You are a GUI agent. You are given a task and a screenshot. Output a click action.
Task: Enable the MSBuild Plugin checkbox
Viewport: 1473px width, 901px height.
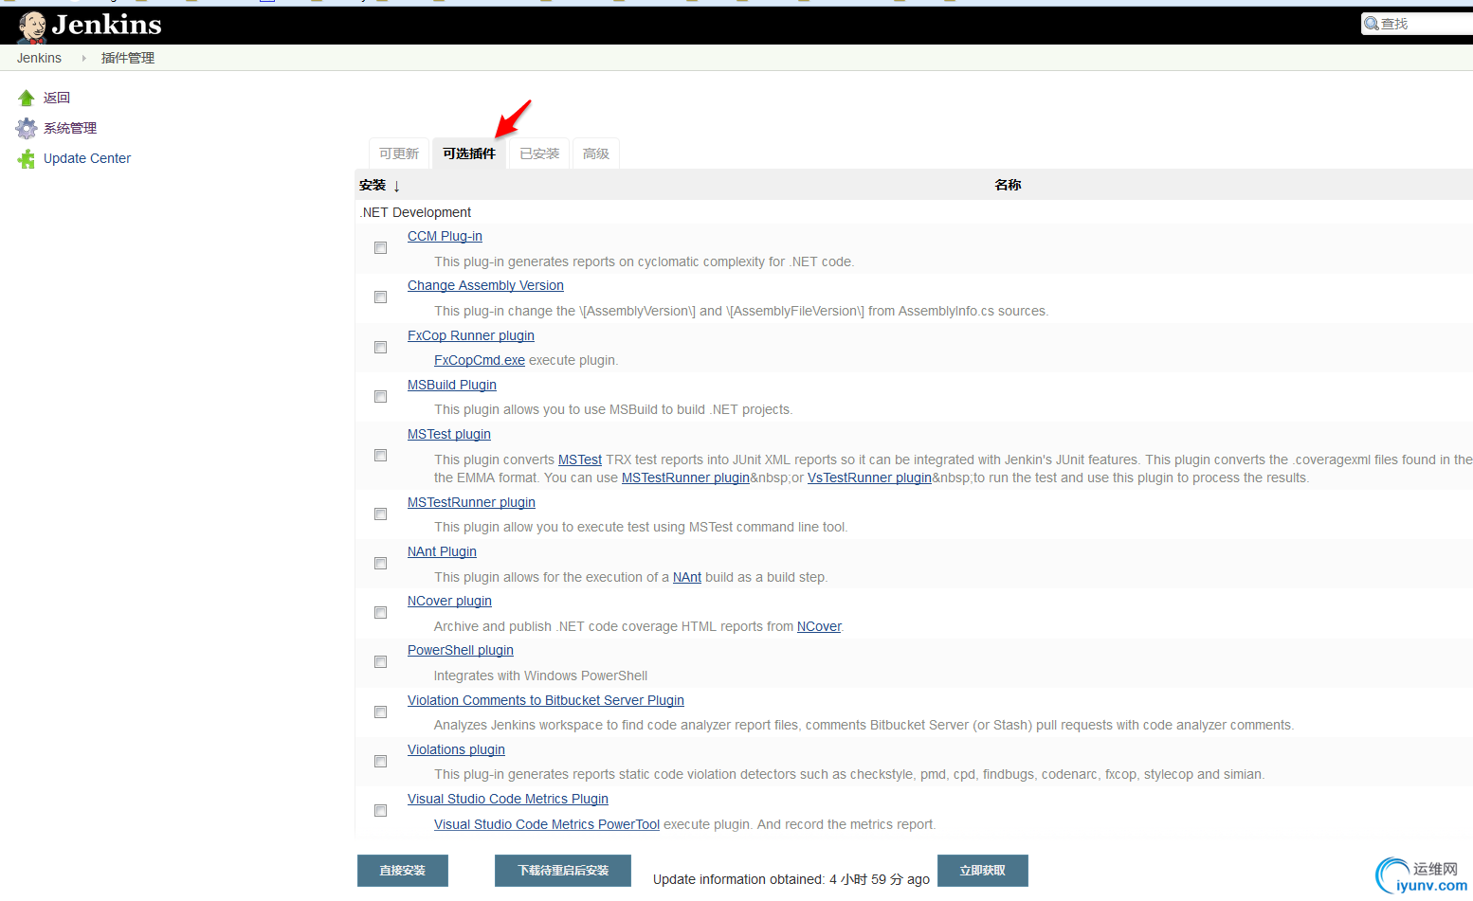[x=380, y=397]
